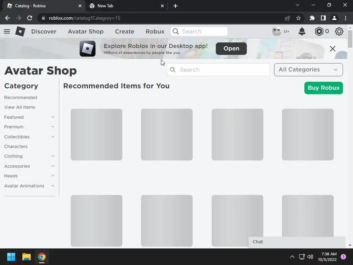Click the top navigation search field
The height and width of the screenshot is (265, 353).
(199, 31)
